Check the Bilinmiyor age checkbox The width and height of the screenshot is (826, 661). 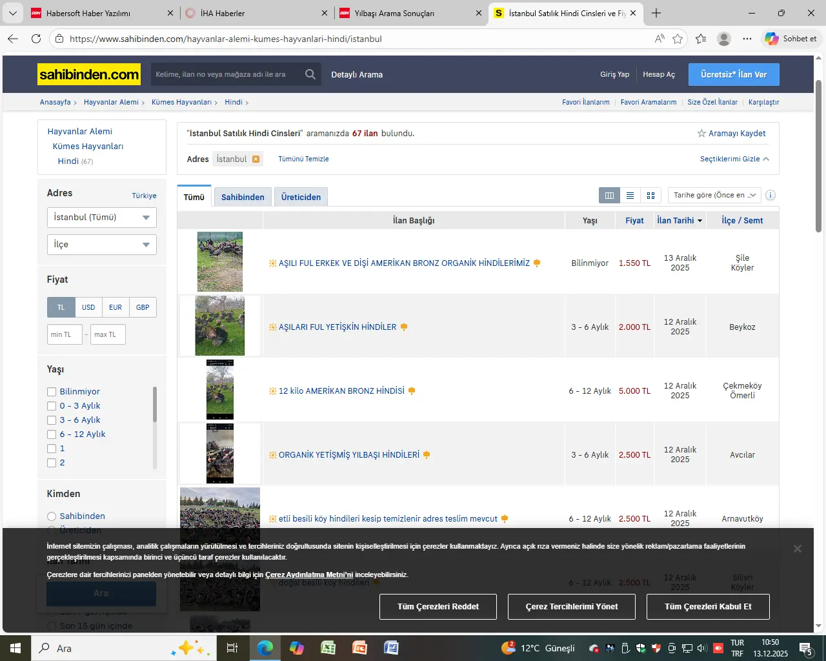click(x=52, y=392)
